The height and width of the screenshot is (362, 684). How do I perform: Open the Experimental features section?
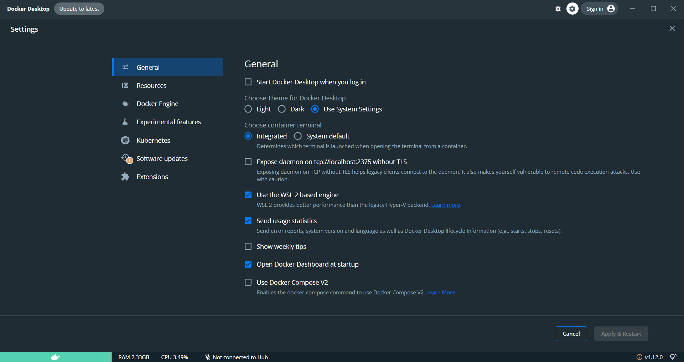(x=167, y=122)
